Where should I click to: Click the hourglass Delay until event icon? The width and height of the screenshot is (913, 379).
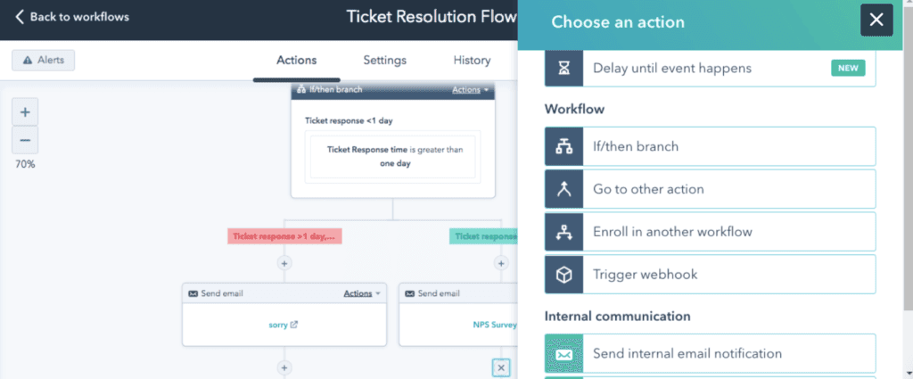tap(563, 68)
